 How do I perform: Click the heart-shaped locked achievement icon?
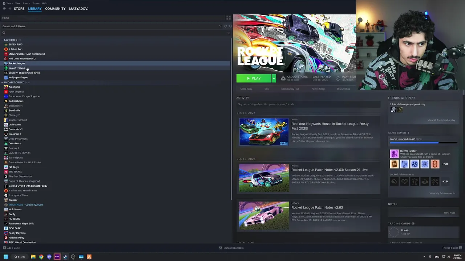(404, 181)
